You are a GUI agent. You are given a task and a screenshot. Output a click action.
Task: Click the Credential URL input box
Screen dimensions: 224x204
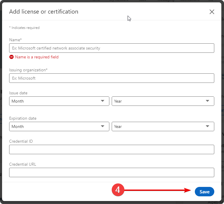coord(111,172)
